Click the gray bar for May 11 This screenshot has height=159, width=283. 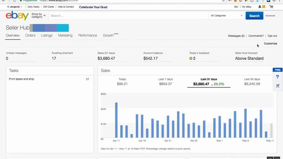point(271,131)
